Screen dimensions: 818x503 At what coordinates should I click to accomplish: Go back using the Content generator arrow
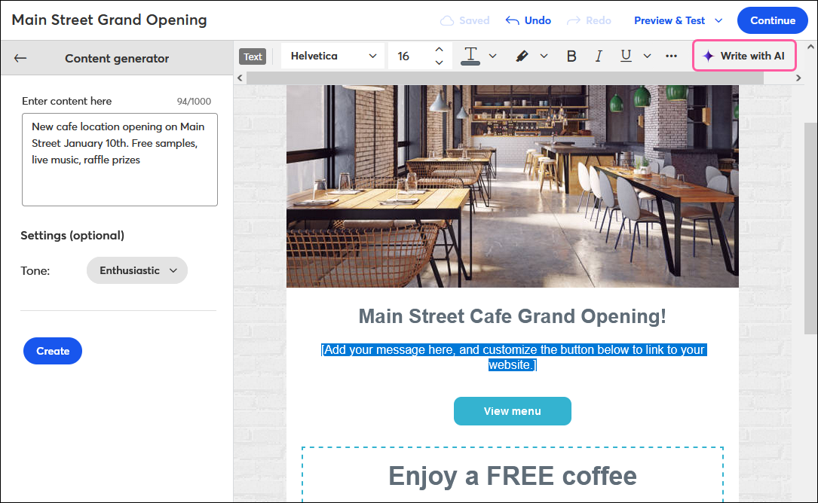click(x=20, y=59)
